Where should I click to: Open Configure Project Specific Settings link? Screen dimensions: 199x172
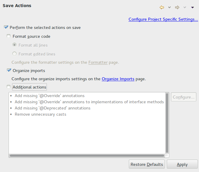point(163,19)
